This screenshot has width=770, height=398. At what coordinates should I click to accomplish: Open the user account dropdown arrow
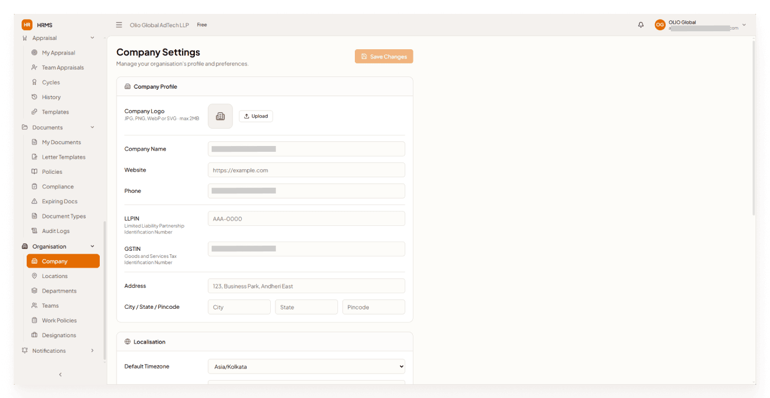pyautogui.click(x=744, y=25)
